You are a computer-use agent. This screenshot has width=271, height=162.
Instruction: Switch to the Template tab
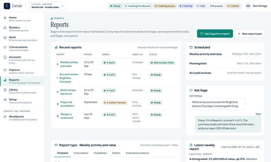tap(63, 153)
